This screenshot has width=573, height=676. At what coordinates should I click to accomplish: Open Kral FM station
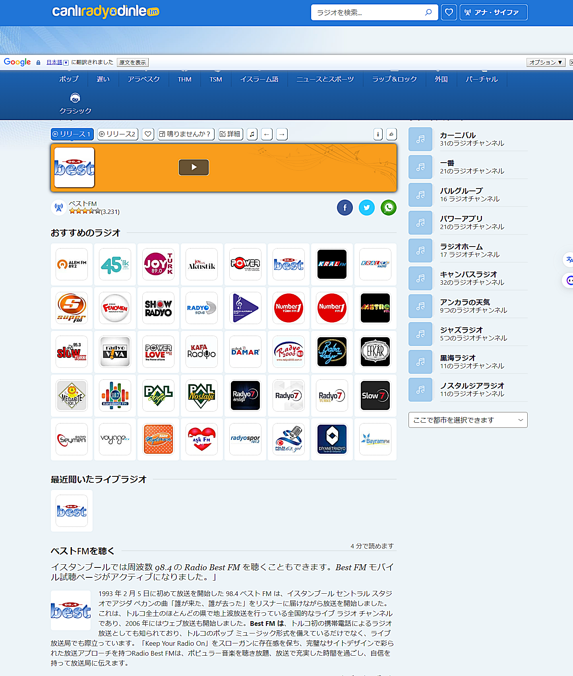coord(332,264)
